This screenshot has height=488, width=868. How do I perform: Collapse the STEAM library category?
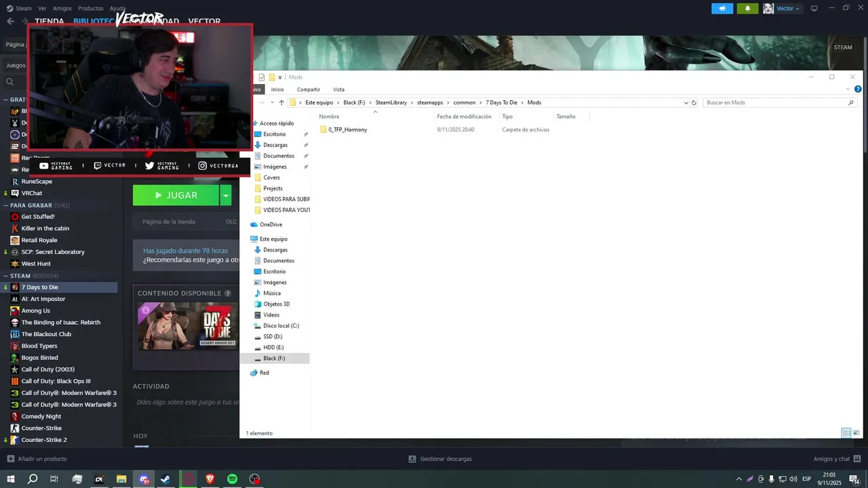click(x=5, y=276)
